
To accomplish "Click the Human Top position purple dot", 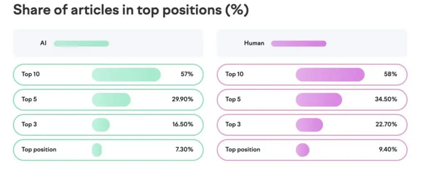I will tap(302, 150).
